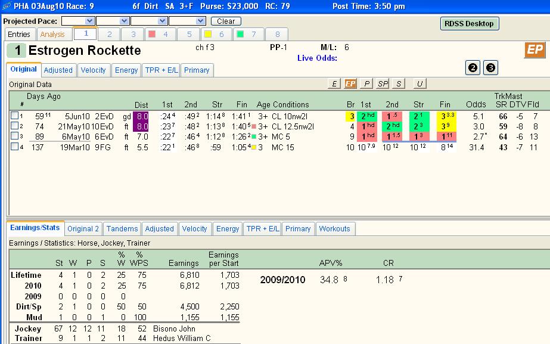
Task: Open the second Projected Pace dropdown
Action: pos(124,21)
